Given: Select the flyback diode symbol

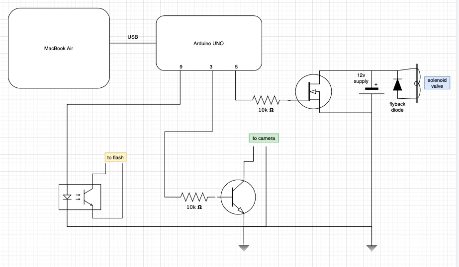Looking at the screenshot, I should 397,85.
